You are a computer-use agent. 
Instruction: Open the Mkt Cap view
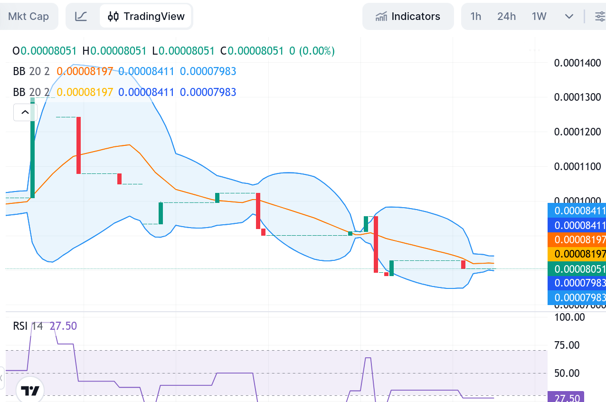click(28, 17)
